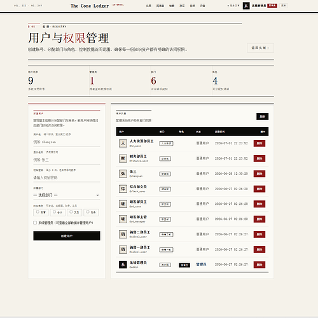Click the black 创建用户 button

(67, 236)
